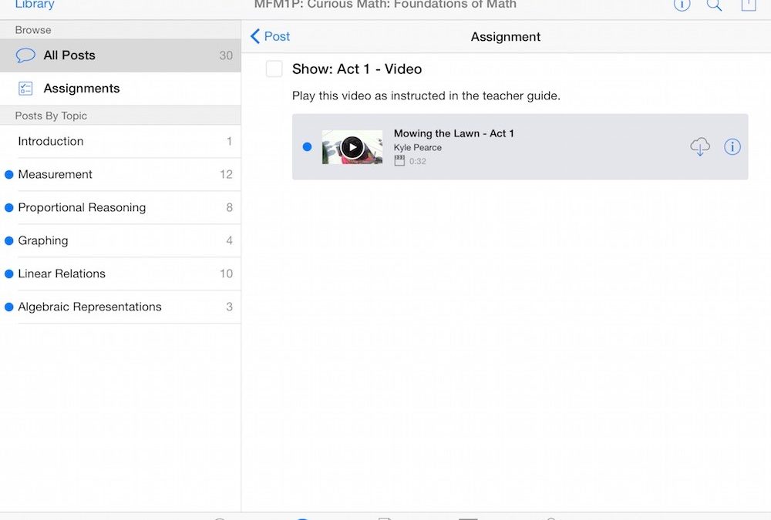The height and width of the screenshot is (520, 771).
Task: Open Algebraic Representations topic
Action: point(89,307)
